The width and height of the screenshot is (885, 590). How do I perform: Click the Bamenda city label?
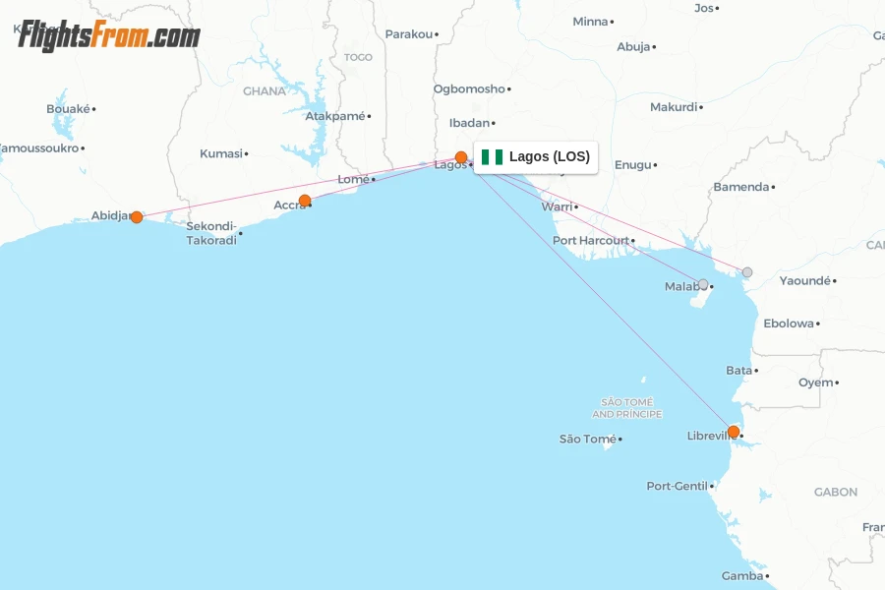tap(741, 187)
